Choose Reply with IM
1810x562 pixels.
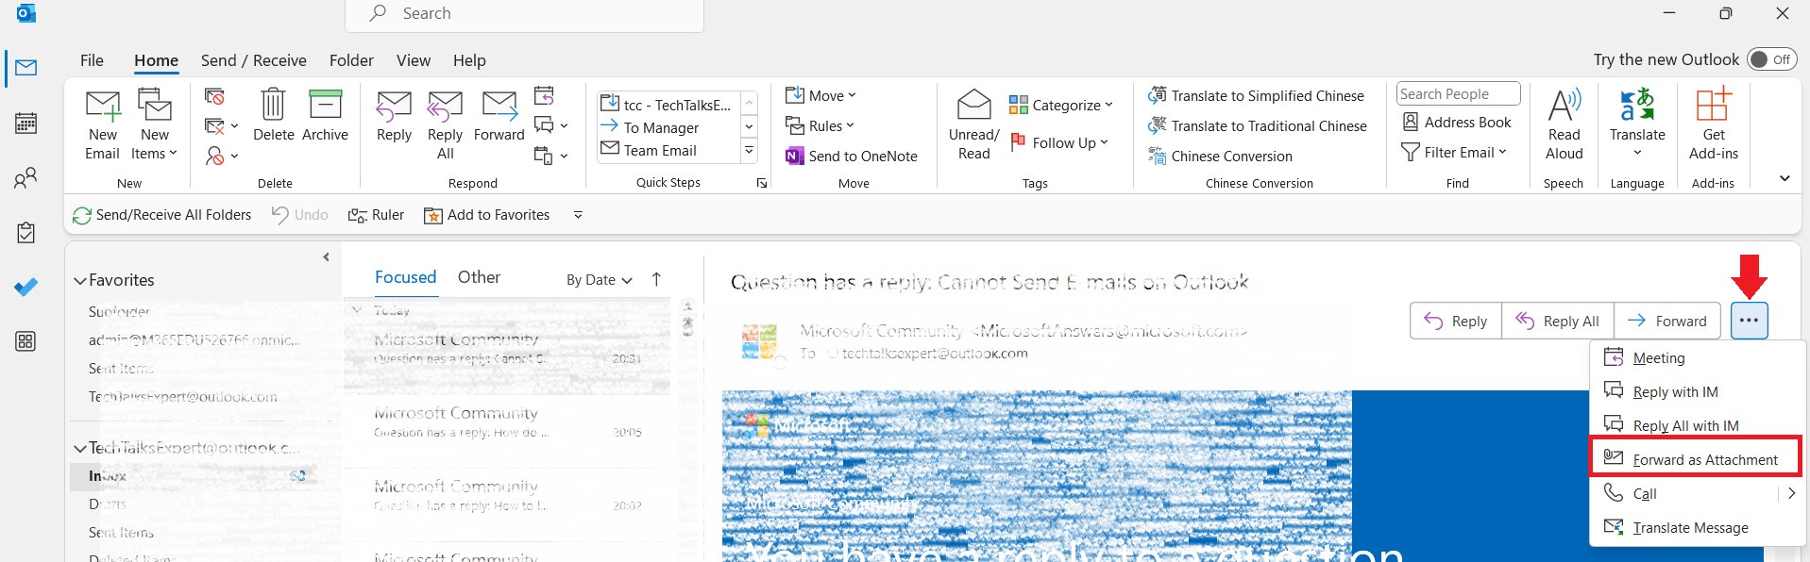[1696, 391]
